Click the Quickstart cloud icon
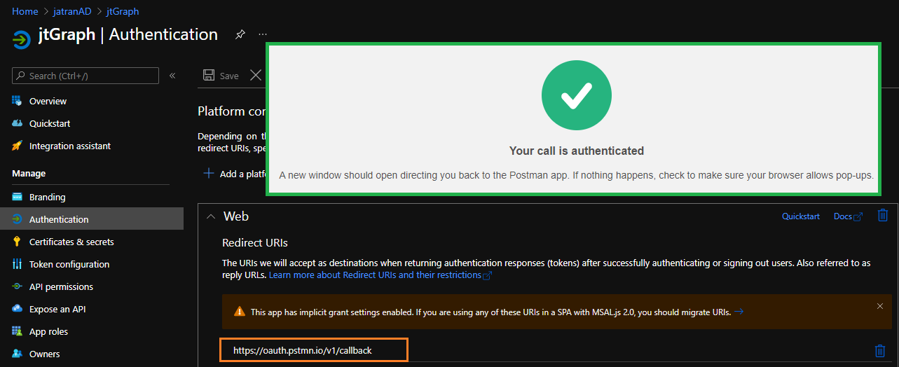Screen dimensions: 899x367 (x=17, y=123)
